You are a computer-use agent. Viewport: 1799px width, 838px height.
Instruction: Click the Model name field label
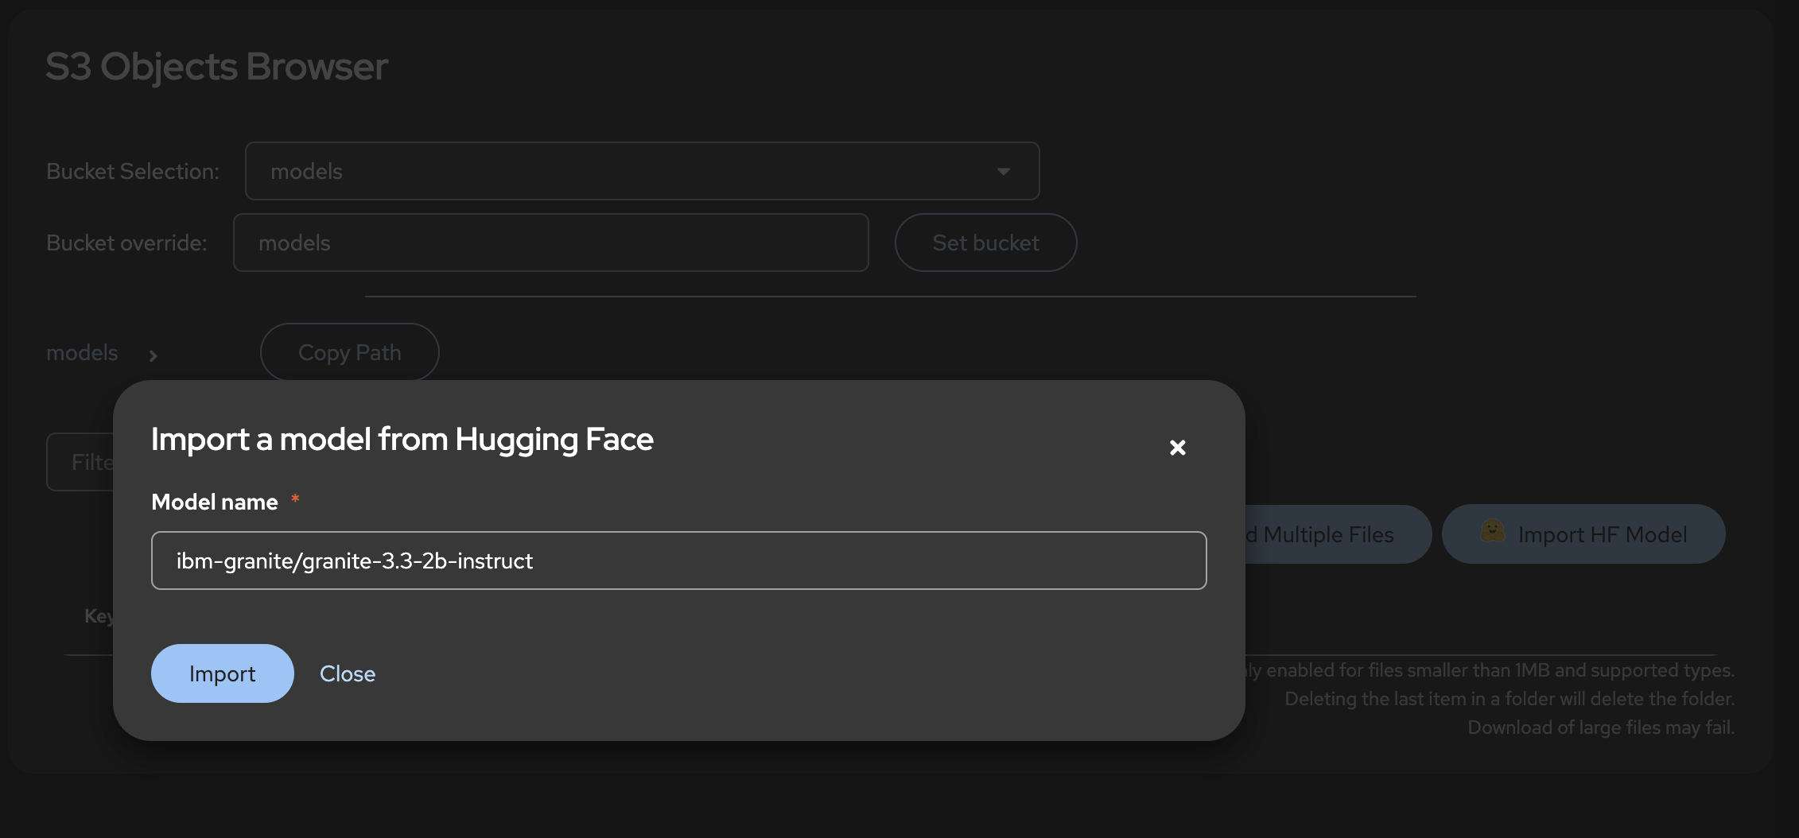point(214,502)
